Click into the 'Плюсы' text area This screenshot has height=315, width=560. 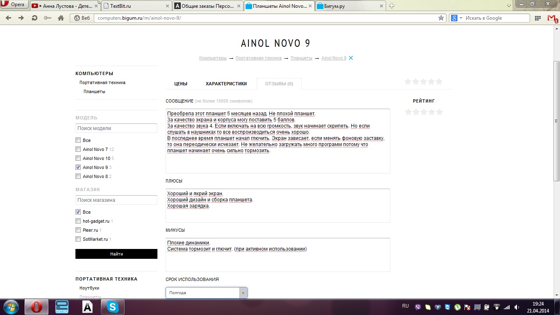click(278, 205)
